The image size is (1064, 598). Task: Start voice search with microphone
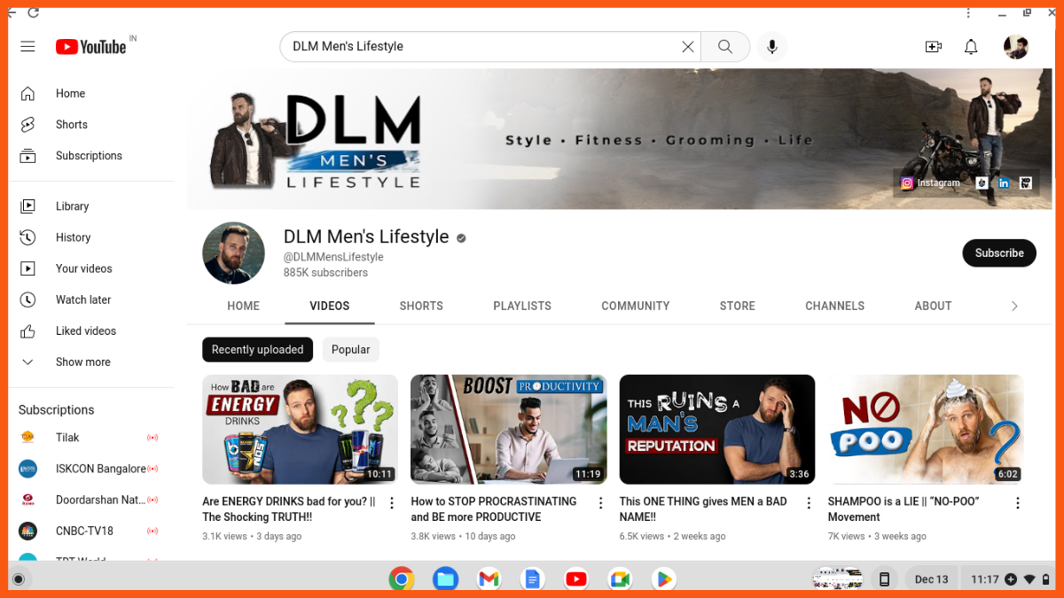[x=772, y=46]
